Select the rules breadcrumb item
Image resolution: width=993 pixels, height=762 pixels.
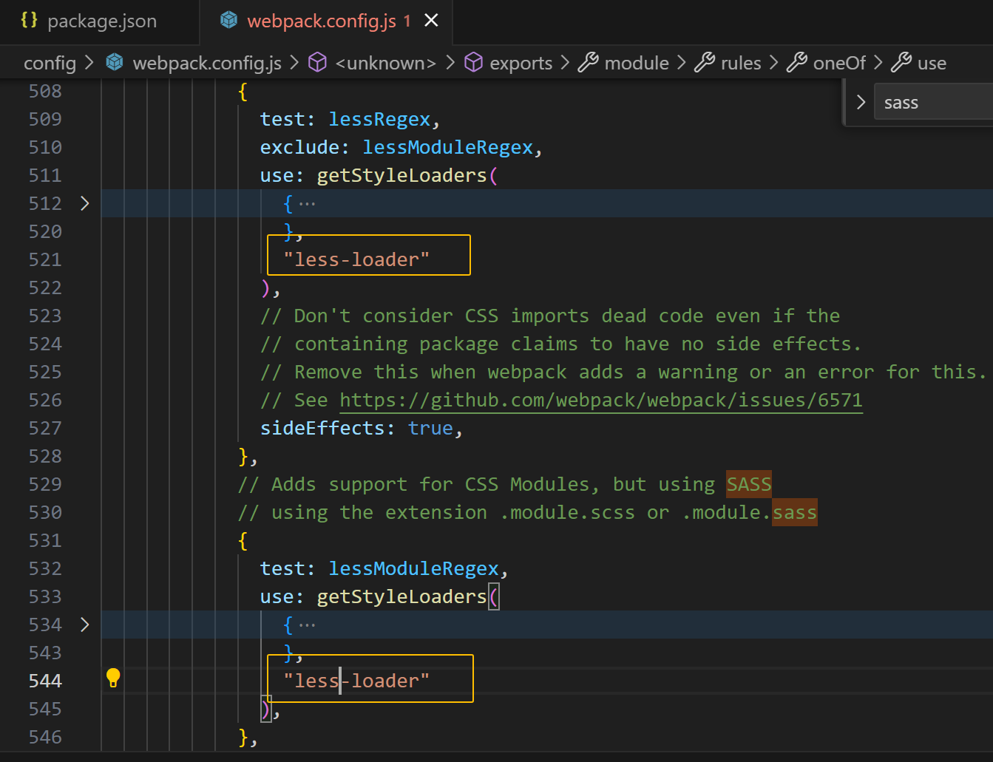741,63
